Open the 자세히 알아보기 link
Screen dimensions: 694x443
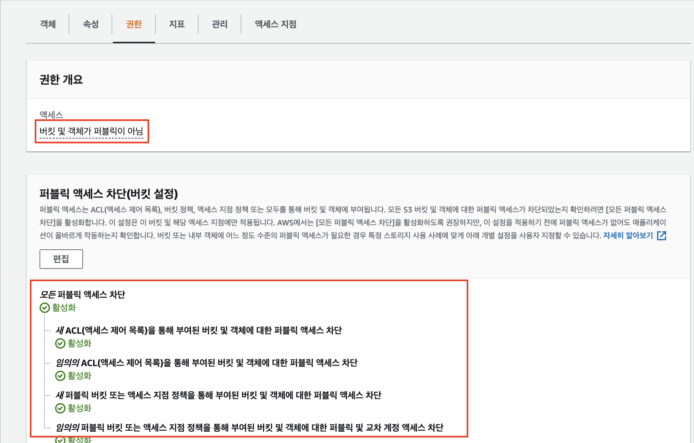(x=628, y=235)
